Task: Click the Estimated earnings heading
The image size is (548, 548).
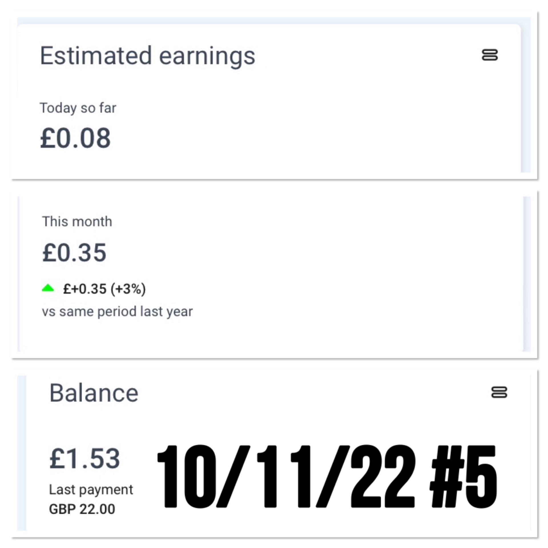Action: click(147, 56)
